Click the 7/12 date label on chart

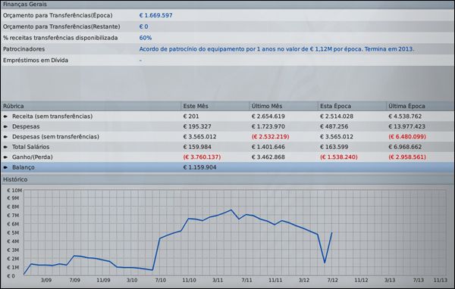[x=332, y=281]
